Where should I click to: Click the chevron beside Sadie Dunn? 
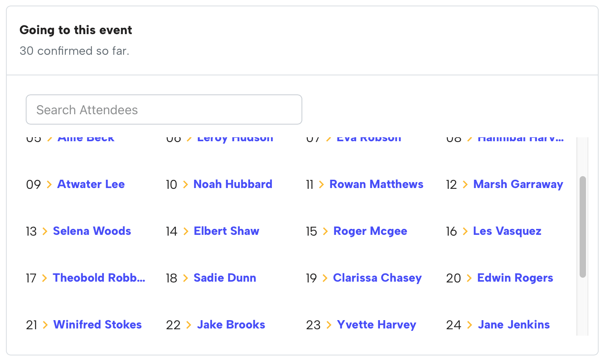click(185, 278)
